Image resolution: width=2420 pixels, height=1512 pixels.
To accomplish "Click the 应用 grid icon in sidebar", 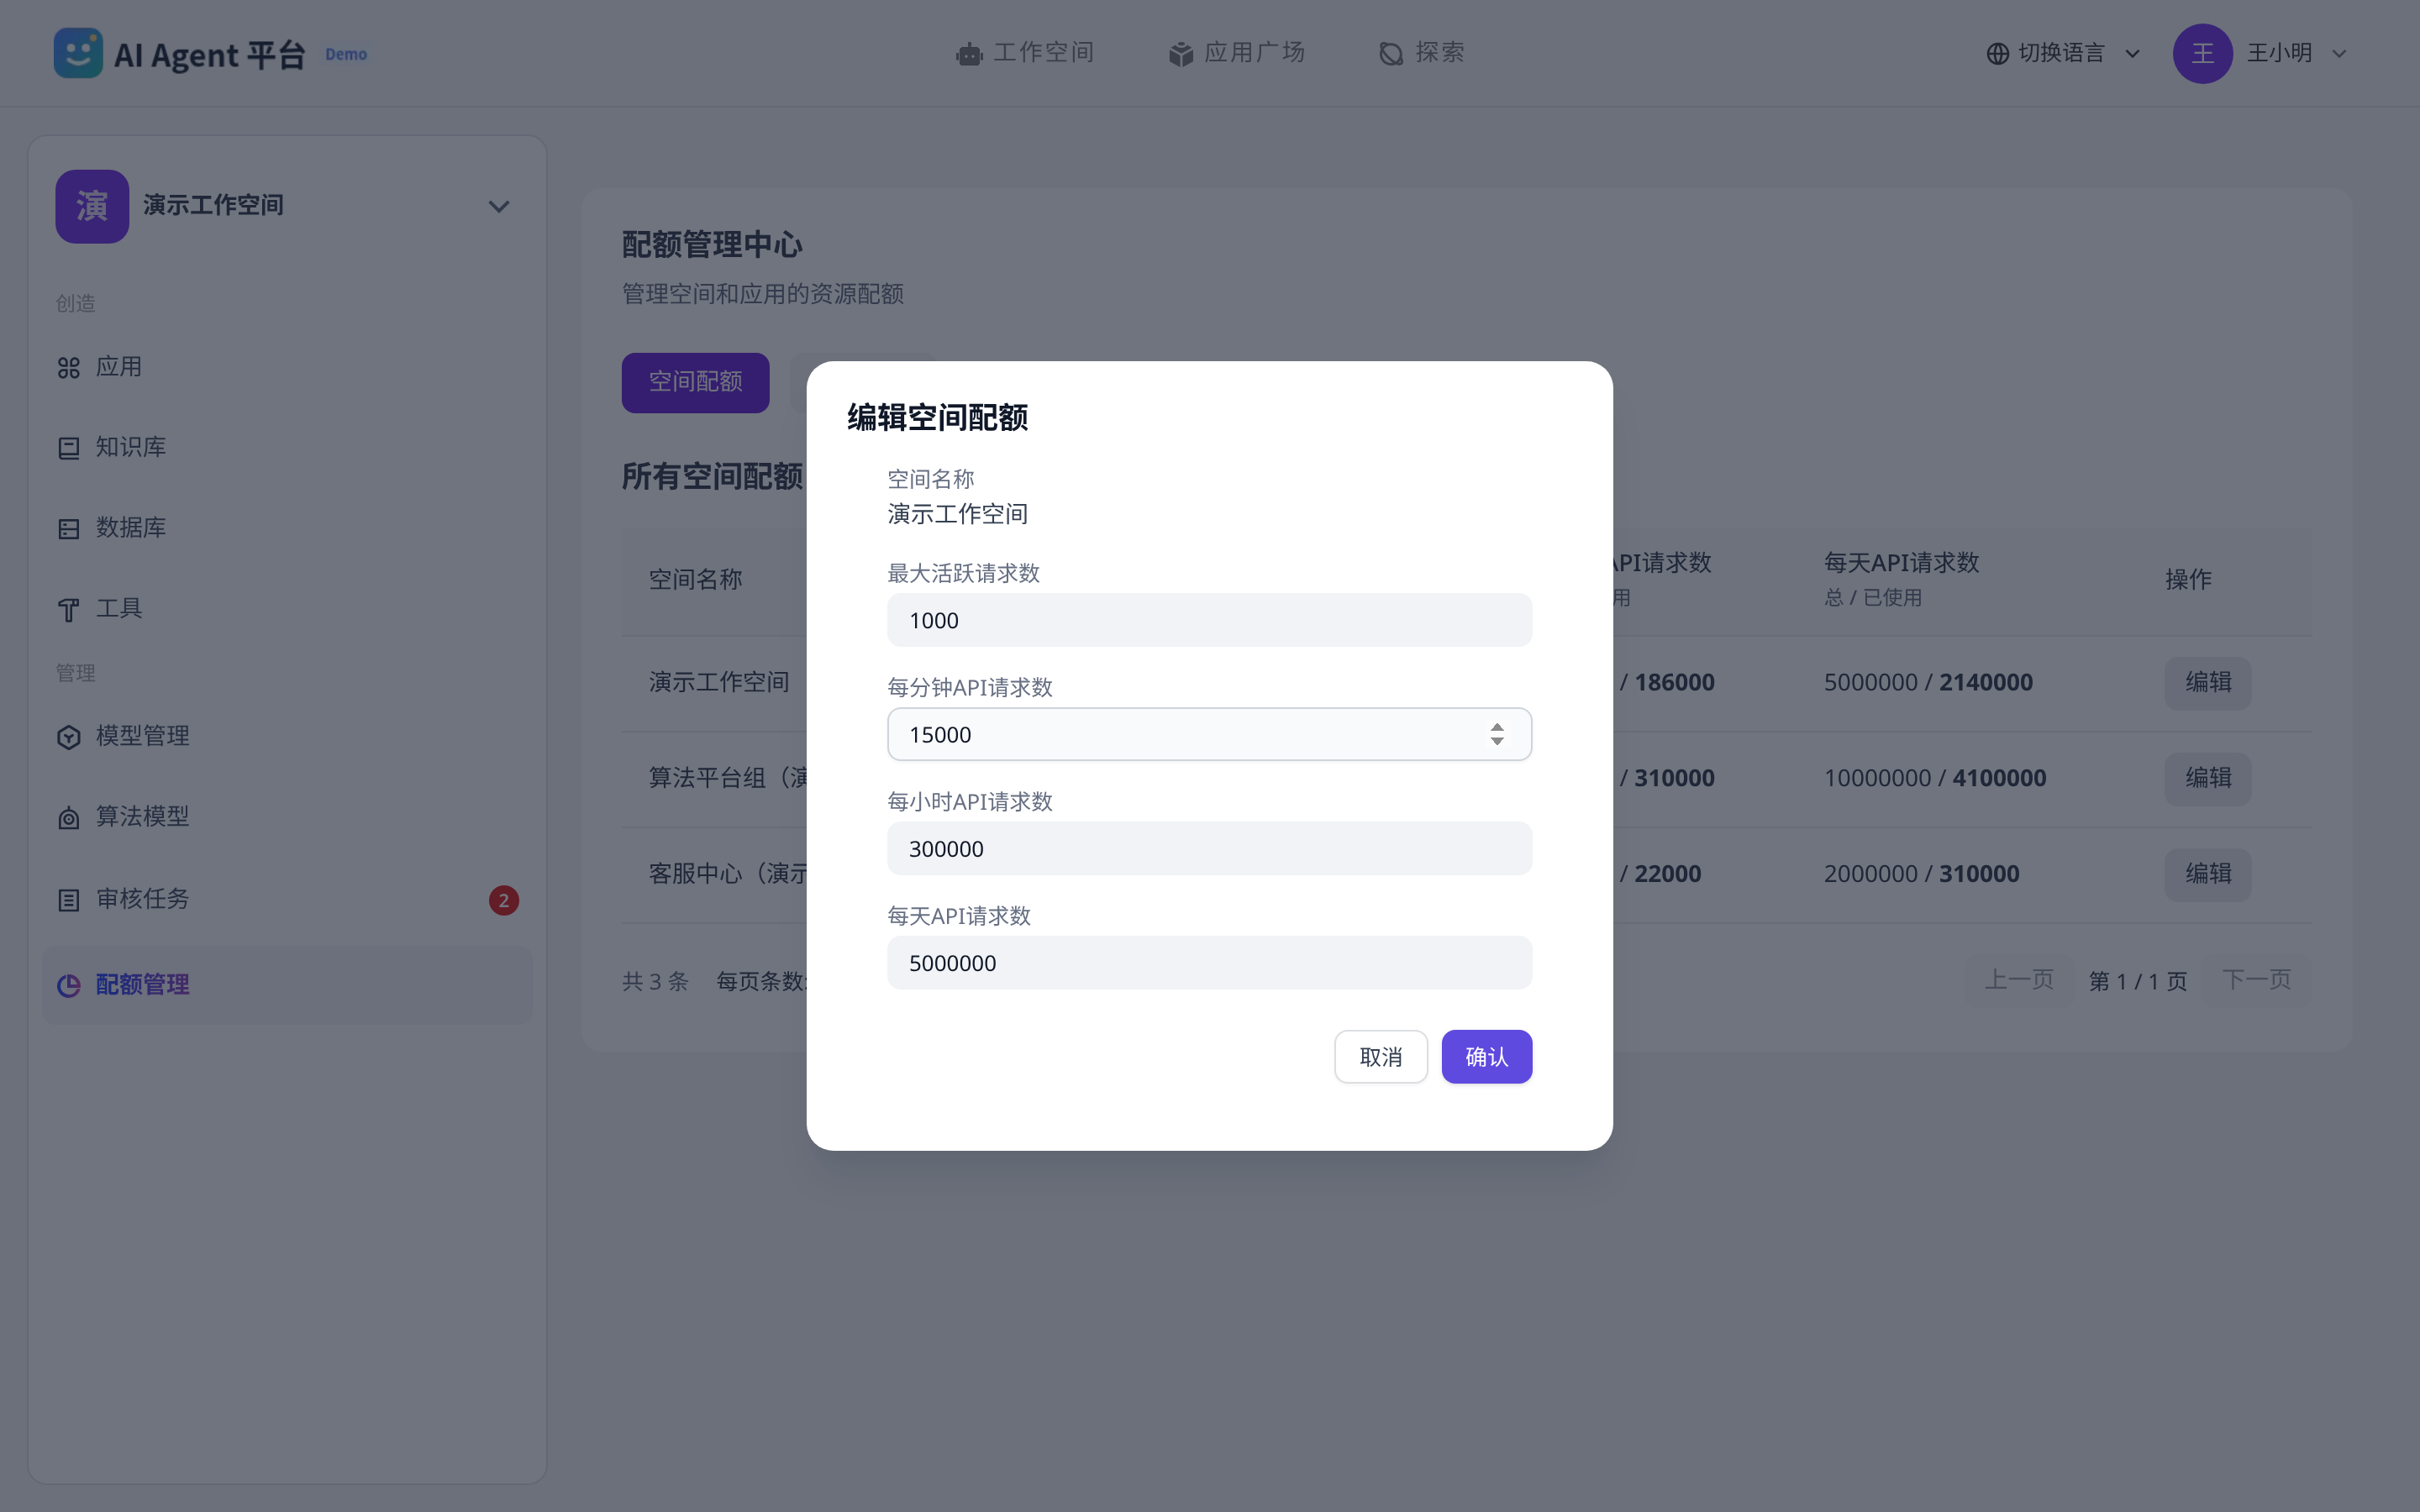I will coord(69,368).
